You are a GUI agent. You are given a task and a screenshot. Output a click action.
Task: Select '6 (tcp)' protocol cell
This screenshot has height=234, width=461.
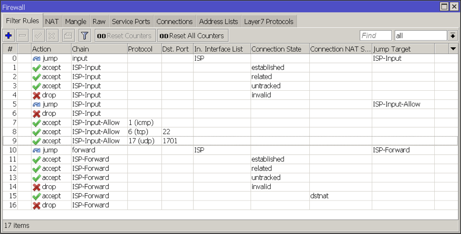click(x=138, y=132)
